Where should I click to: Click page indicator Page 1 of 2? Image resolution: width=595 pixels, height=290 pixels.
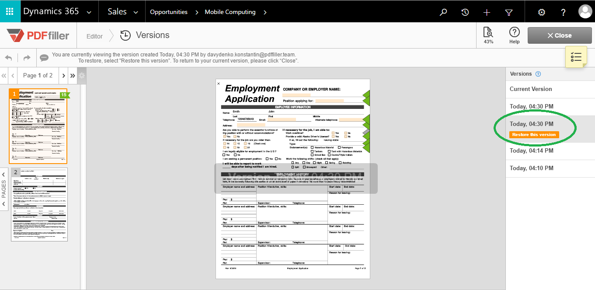(38, 76)
